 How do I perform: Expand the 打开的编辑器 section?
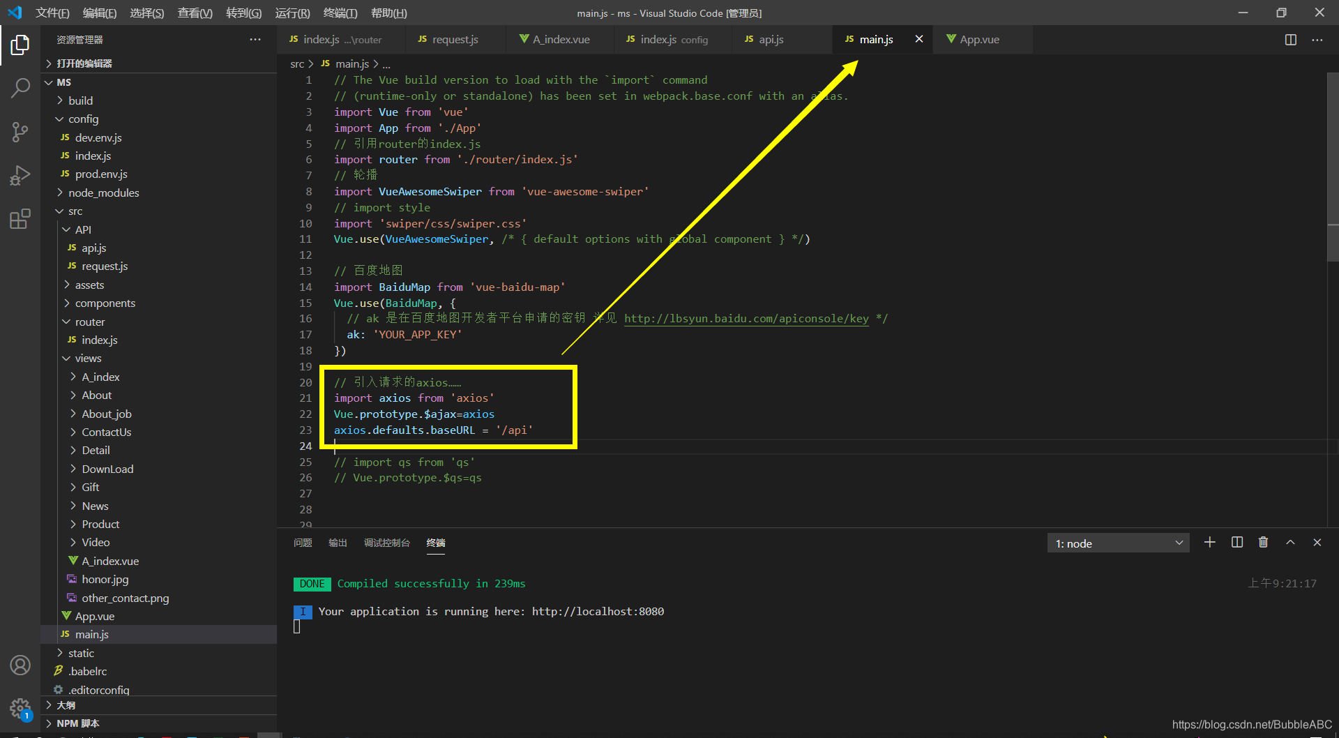[x=159, y=63]
